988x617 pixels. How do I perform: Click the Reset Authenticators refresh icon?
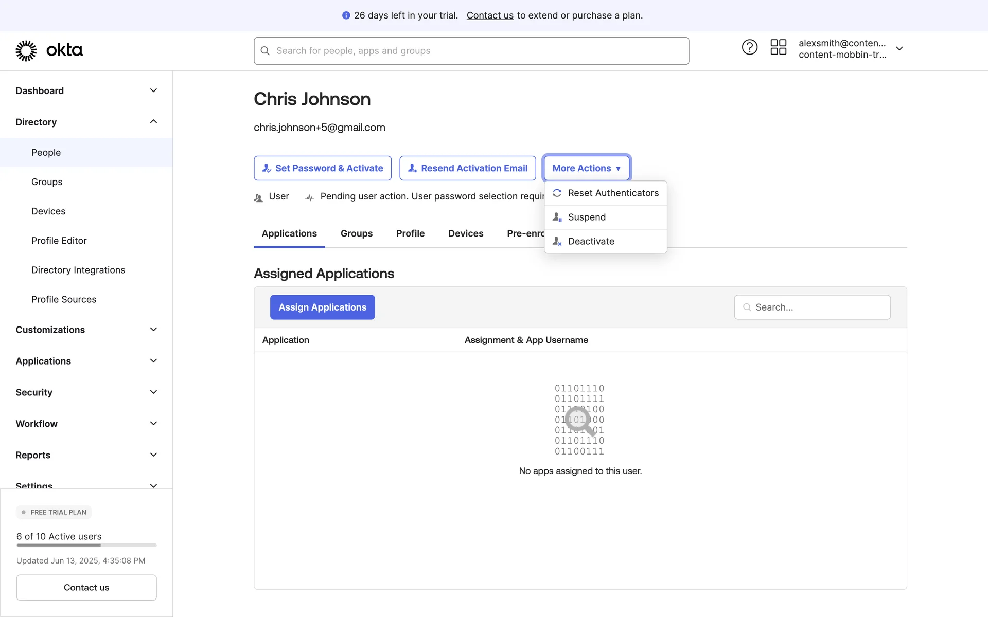[x=557, y=193]
